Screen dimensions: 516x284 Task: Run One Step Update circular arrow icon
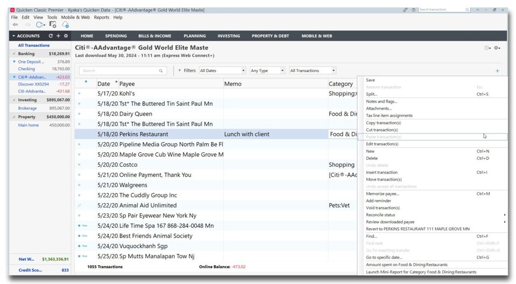tap(39, 25)
